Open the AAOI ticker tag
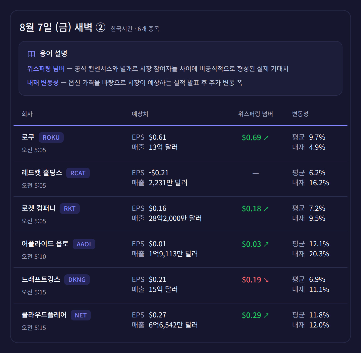The height and width of the screenshot is (353, 361). point(84,244)
